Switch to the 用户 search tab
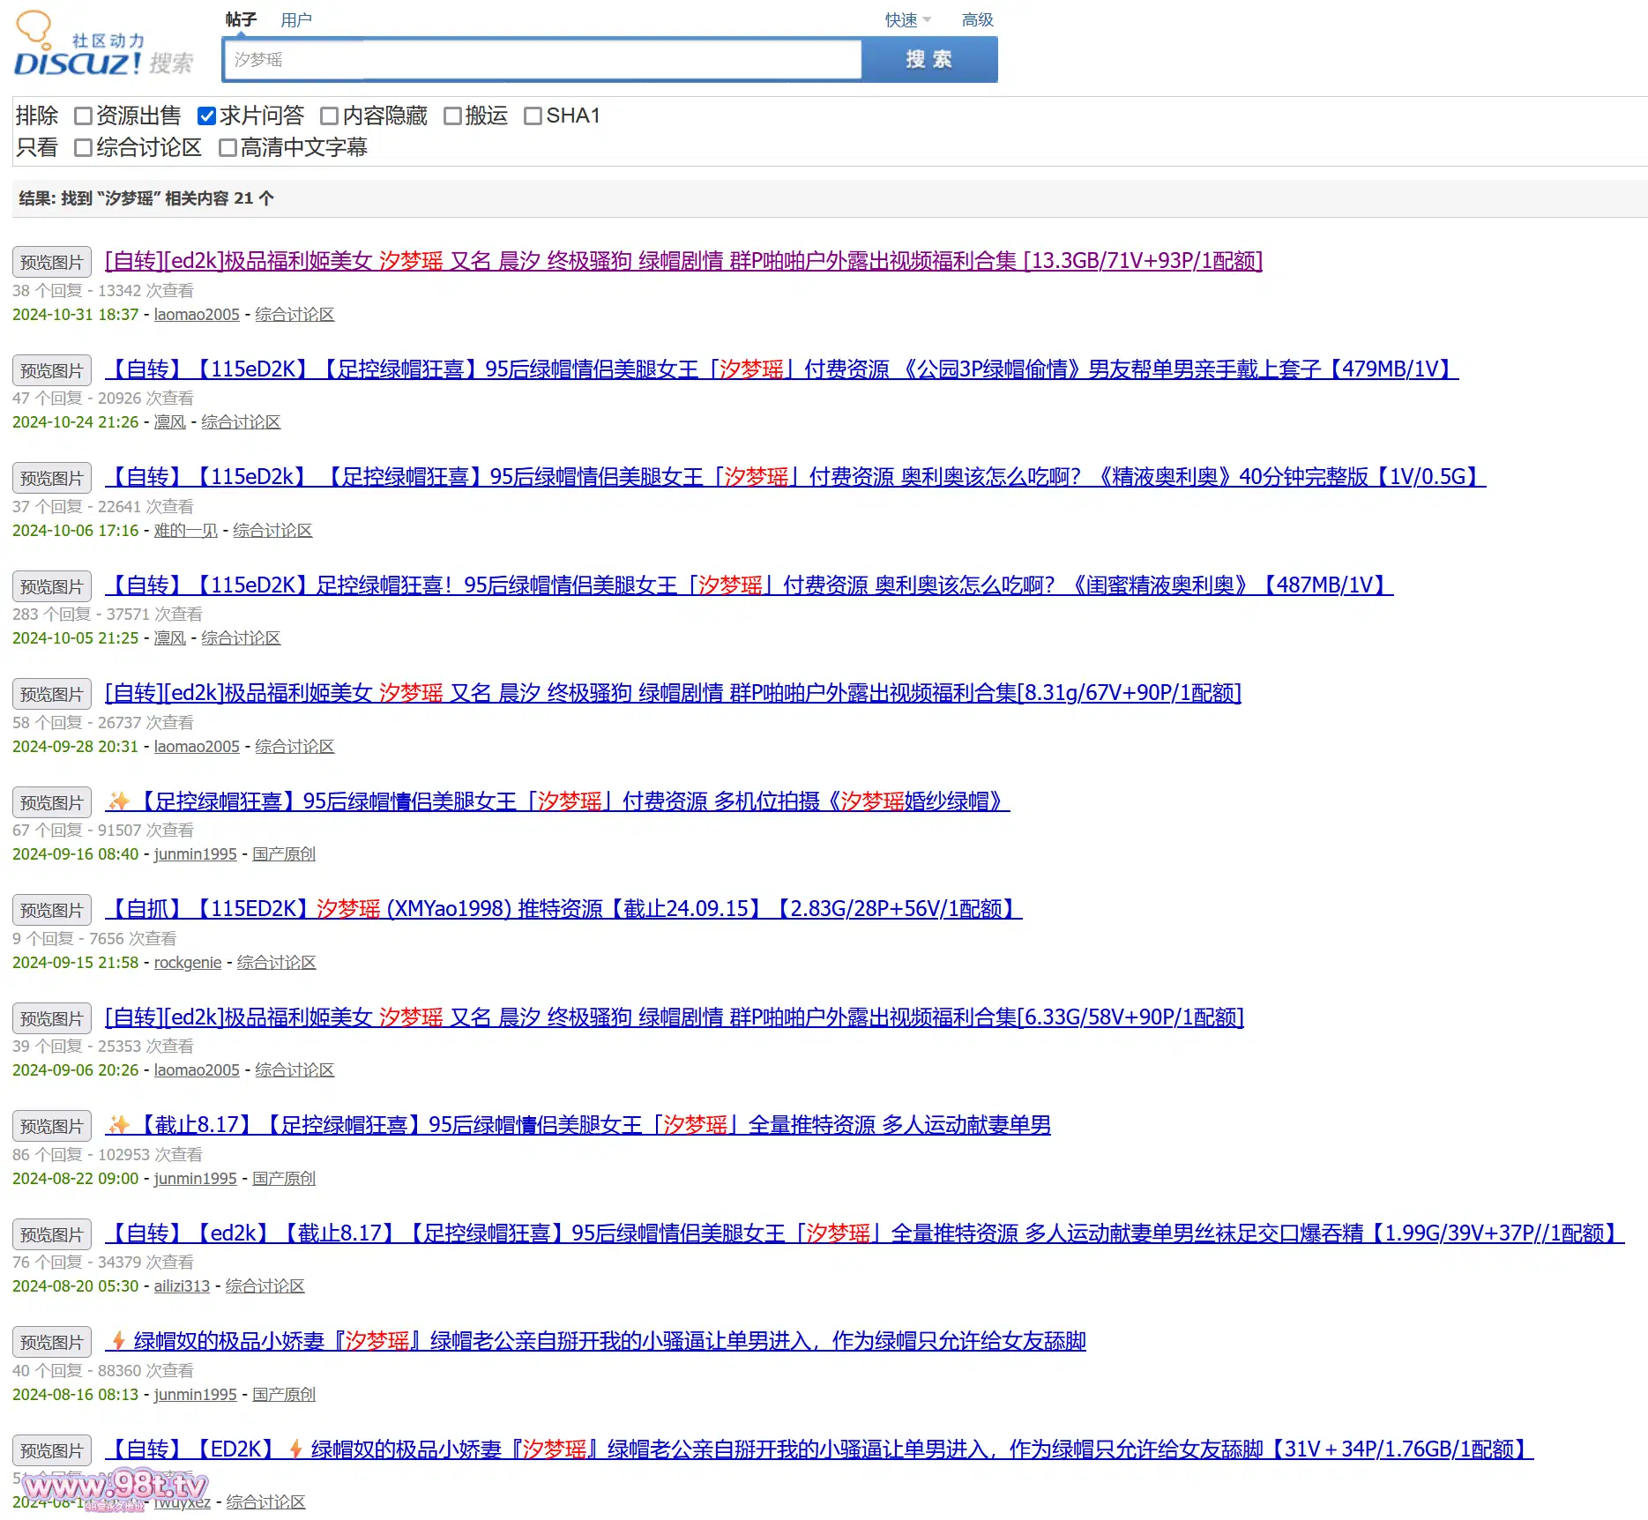Viewport: 1648px width, 1520px height. (x=296, y=19)
